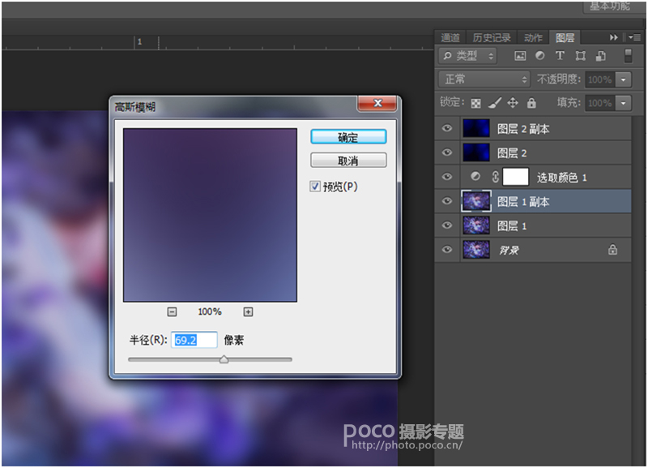The image size is (648, 468).
Task: Click the 确定 button
Action: (x=348, y=137)
